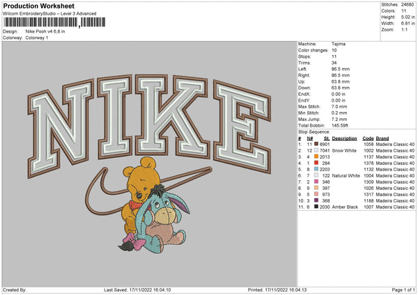Click the design name Nike Pooh v4 6,8 in

coord(45,31)
